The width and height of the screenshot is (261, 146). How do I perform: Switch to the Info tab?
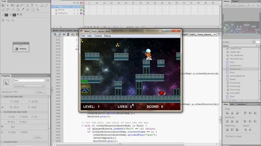point(232,104)
